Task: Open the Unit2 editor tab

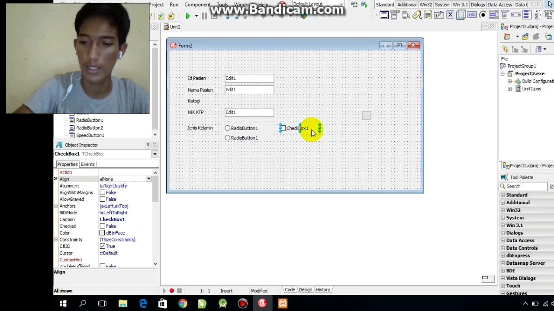Action: 172,27
